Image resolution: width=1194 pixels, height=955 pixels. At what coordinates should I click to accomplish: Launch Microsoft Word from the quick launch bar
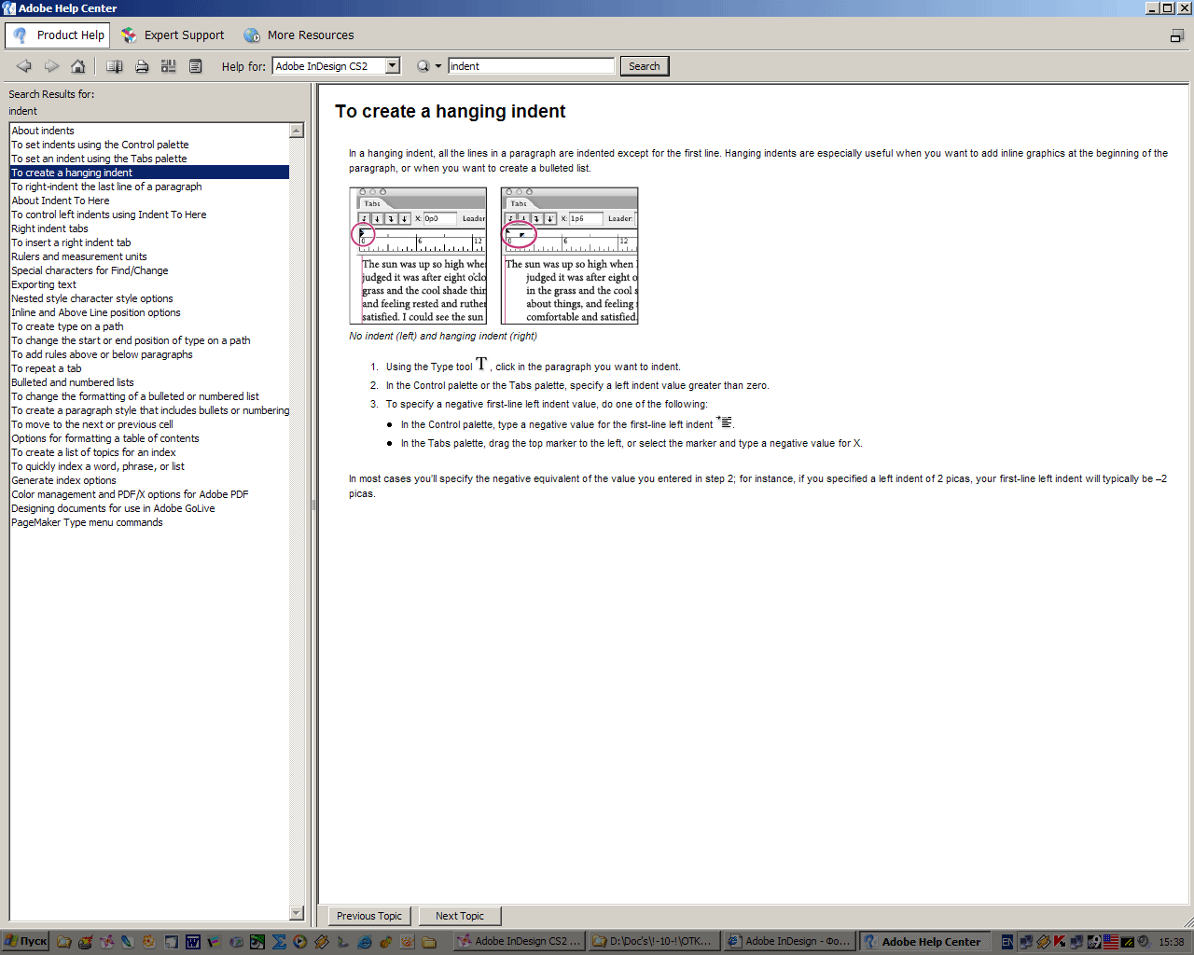[x=193, y=942]
